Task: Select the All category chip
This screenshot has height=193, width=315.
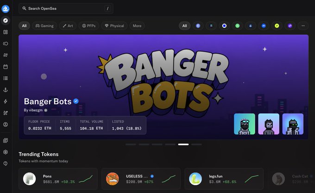Action: click(24, 25)
